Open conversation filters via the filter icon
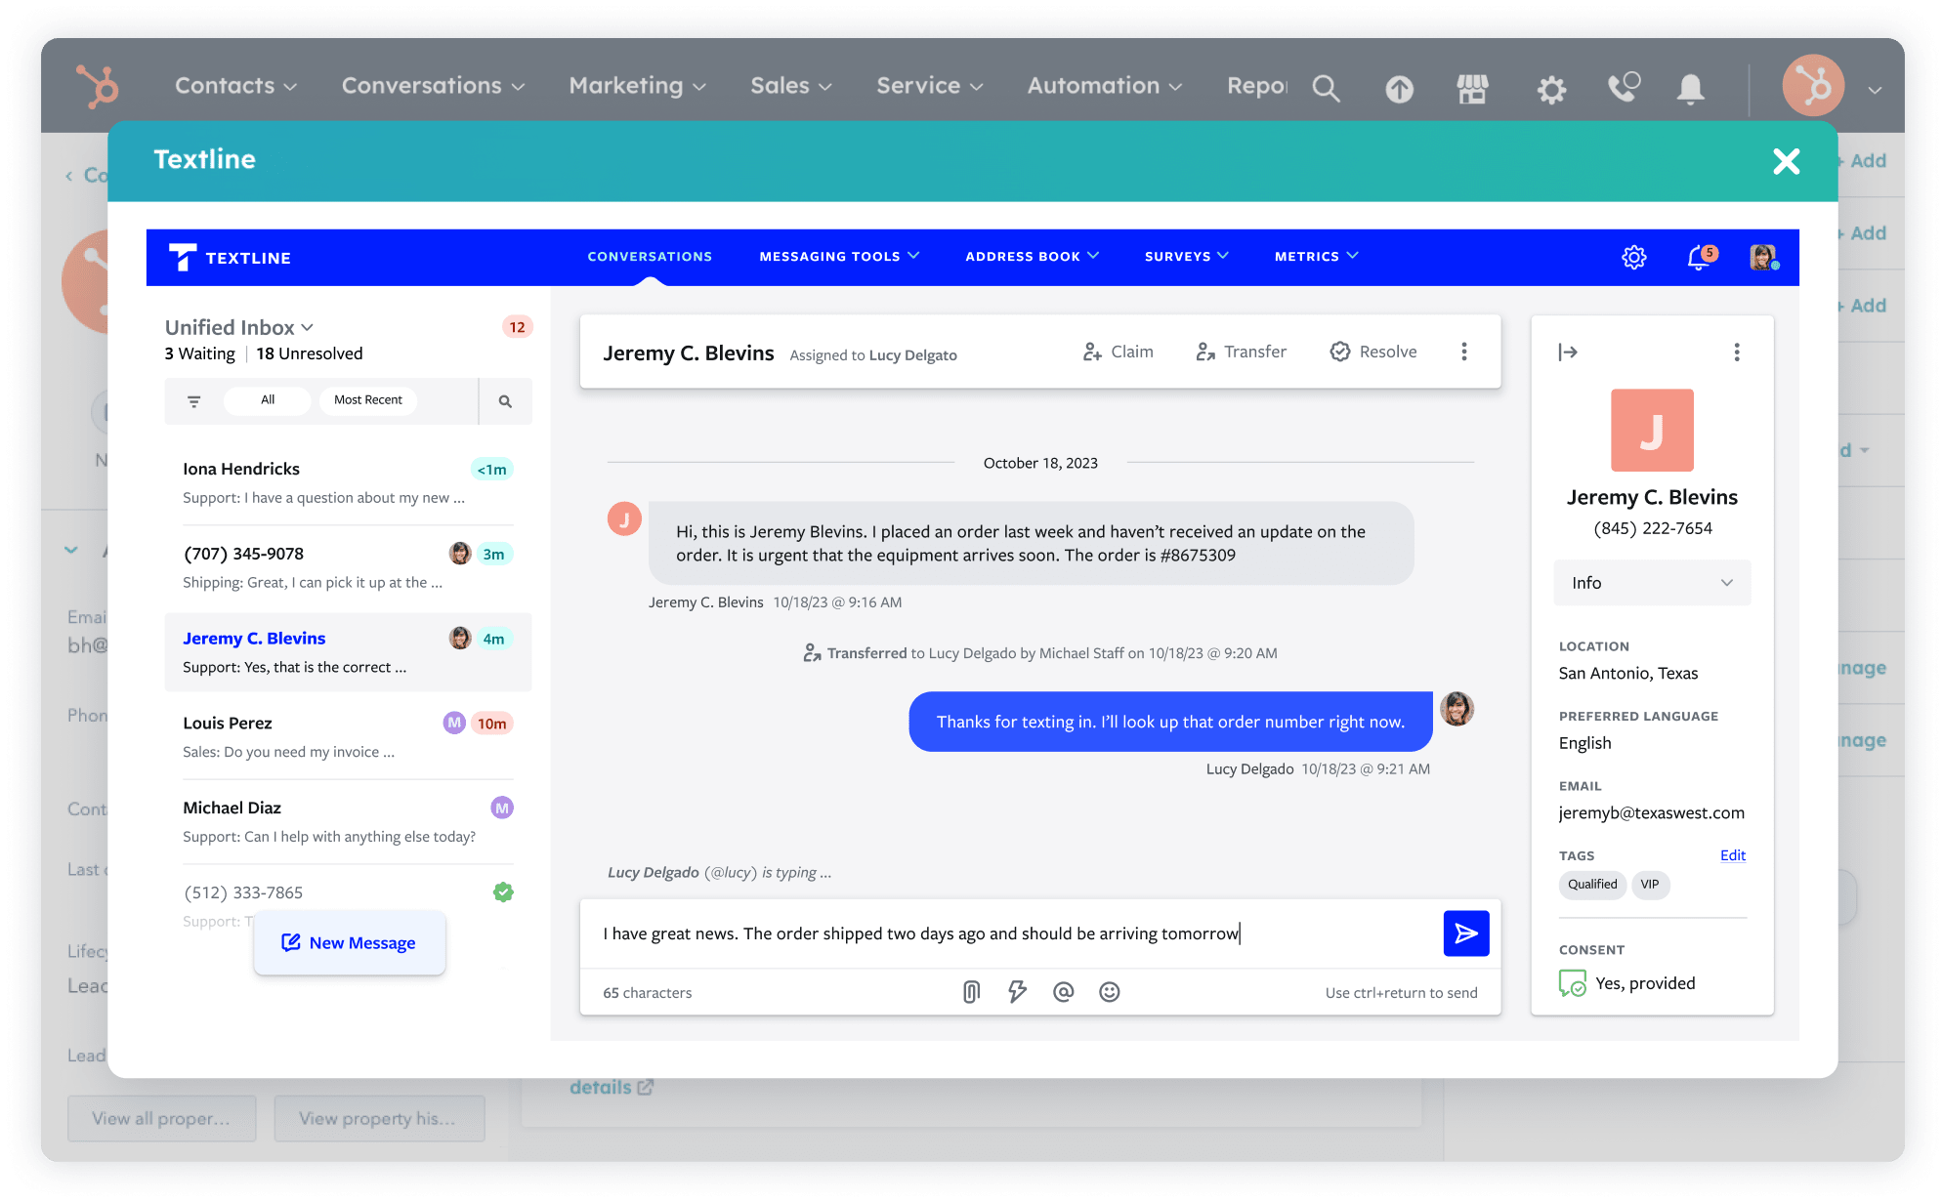Image resolution: width=1942 pixels, height=1202 pixels. click(x=193, y=400)
